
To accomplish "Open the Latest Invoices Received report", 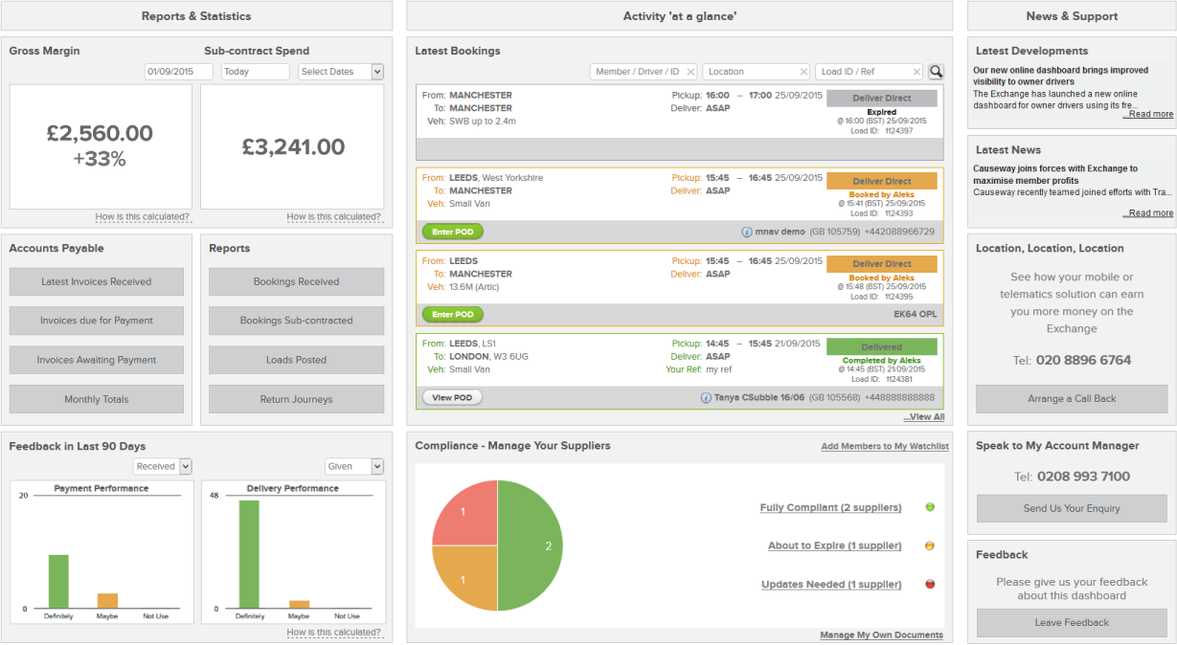I will tap(96, 281).
